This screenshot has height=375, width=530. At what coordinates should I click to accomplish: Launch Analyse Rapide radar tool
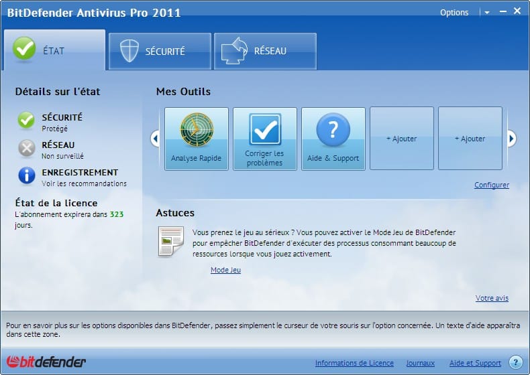pos(197,139)
